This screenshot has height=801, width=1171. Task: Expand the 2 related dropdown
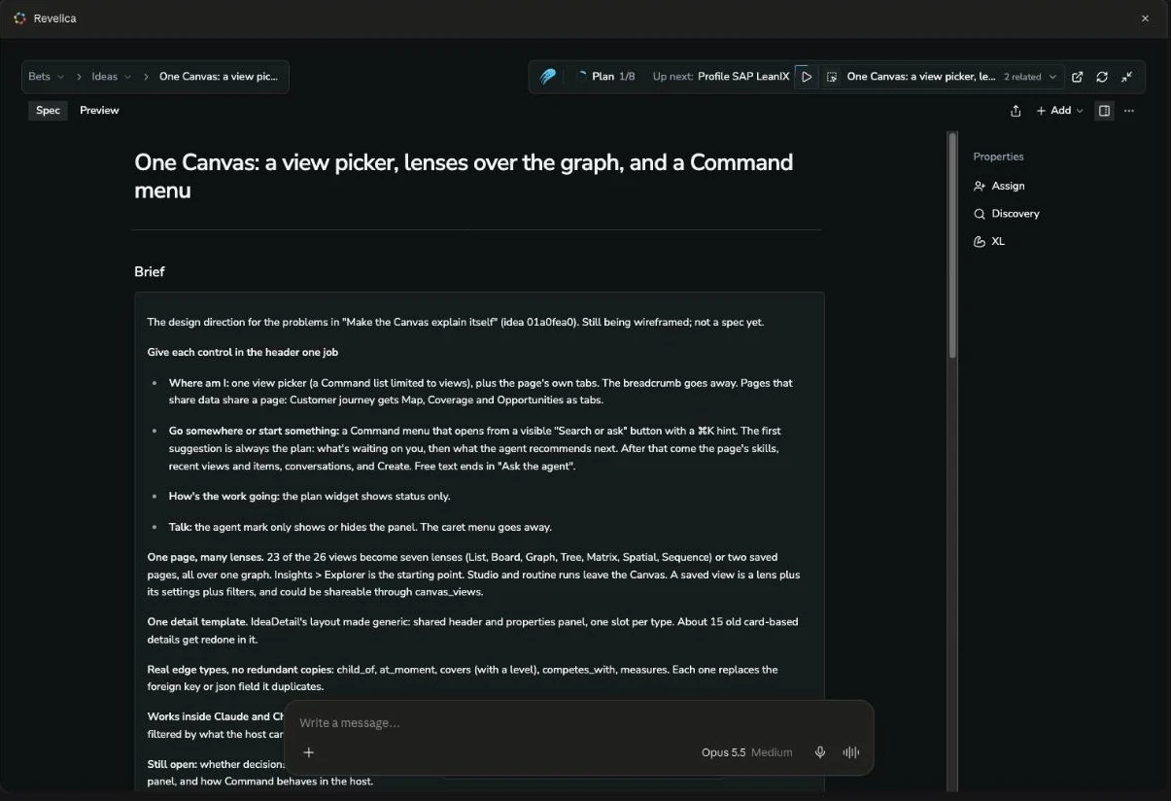1030,77
